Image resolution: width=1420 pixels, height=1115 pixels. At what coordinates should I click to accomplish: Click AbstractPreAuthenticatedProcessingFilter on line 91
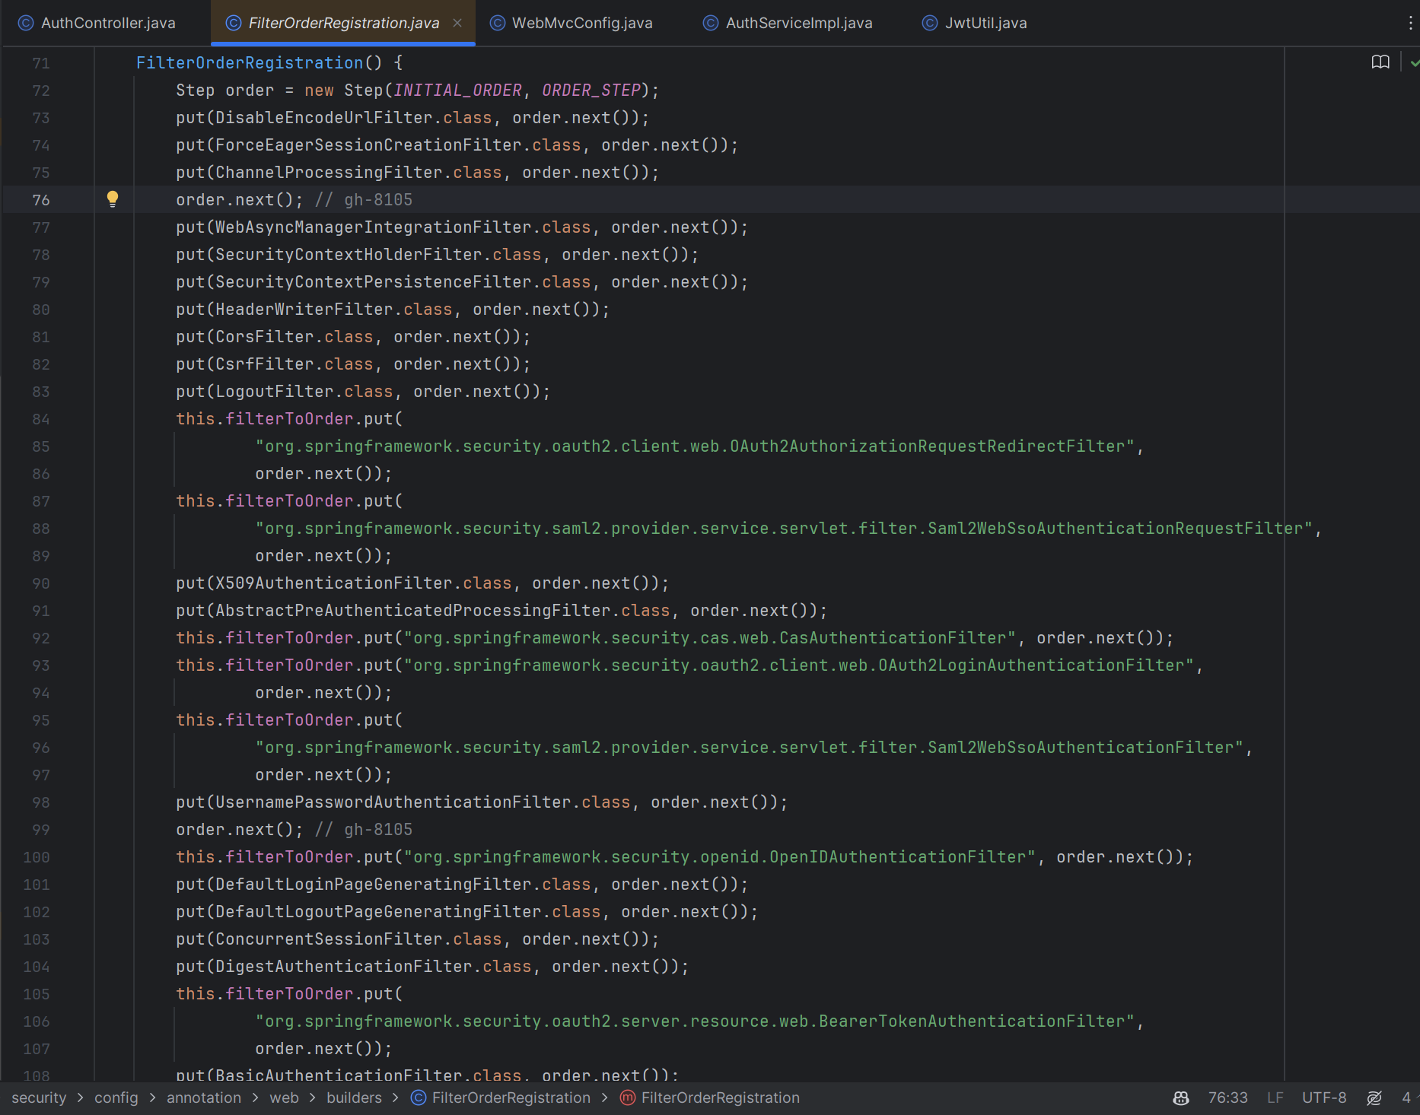tap(413, 611)
